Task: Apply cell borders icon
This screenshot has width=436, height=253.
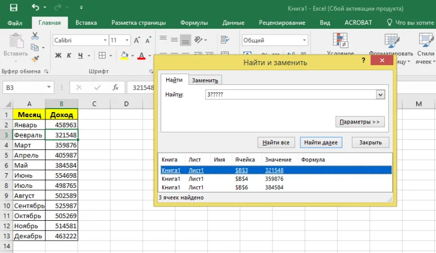Action: 102,55
